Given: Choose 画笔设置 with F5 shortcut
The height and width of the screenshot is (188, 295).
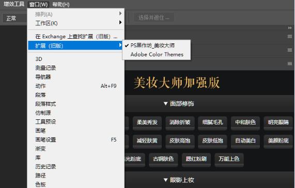Looking at the screenshot, I should (x=76, y=139).
